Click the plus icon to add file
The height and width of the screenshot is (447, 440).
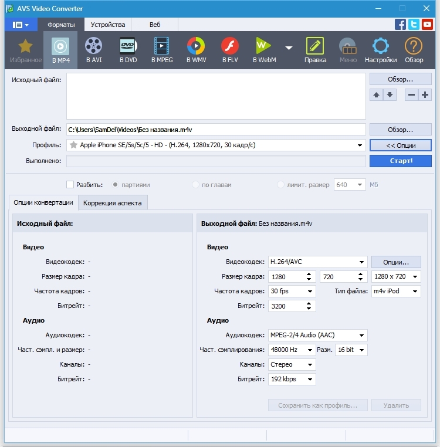[425, 95]
